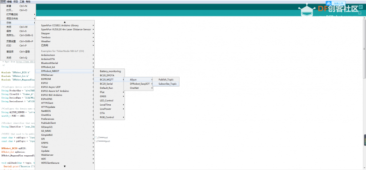Open the 工具 menu in the menu bar
The image size is (366, 170).
[22, 1]
